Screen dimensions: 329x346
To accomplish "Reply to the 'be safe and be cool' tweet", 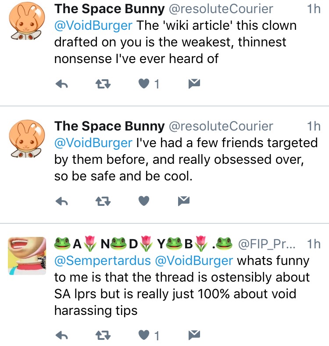I will [x=62, y=201].
